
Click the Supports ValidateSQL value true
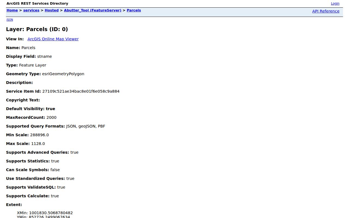point(61,187)
